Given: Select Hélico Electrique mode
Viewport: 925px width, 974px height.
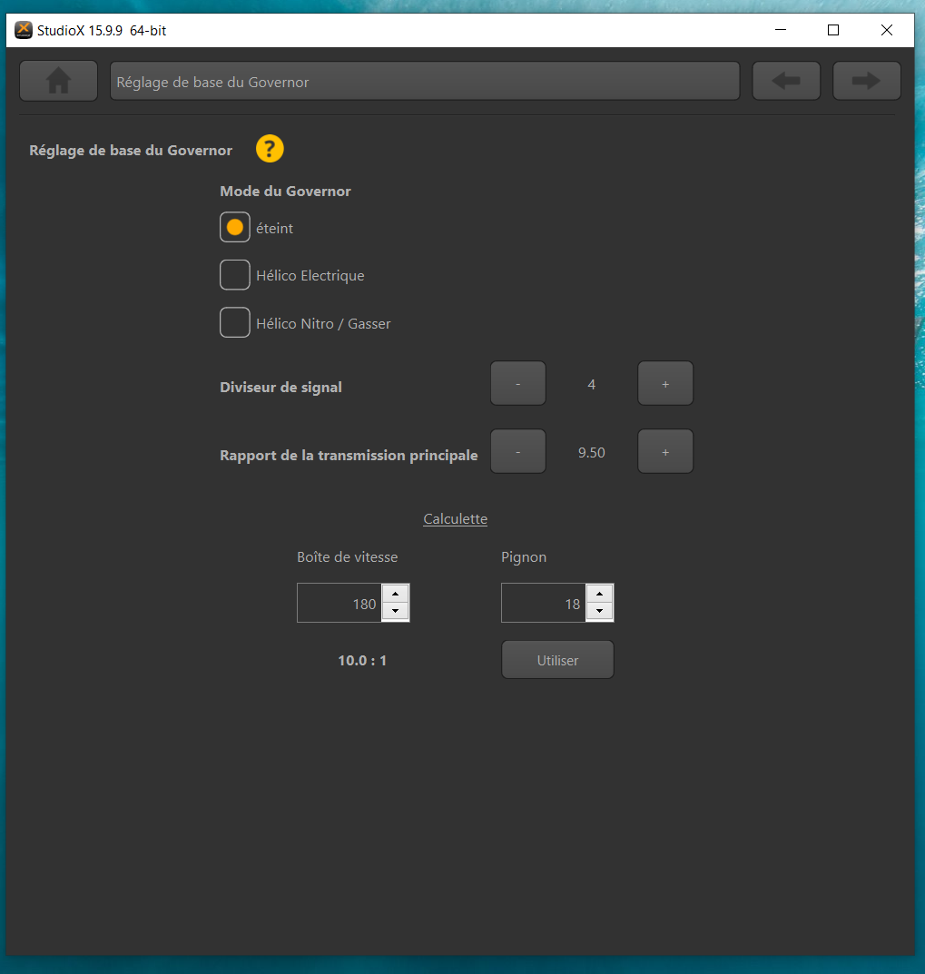Looking at the screenshot, I should point(235,275).
